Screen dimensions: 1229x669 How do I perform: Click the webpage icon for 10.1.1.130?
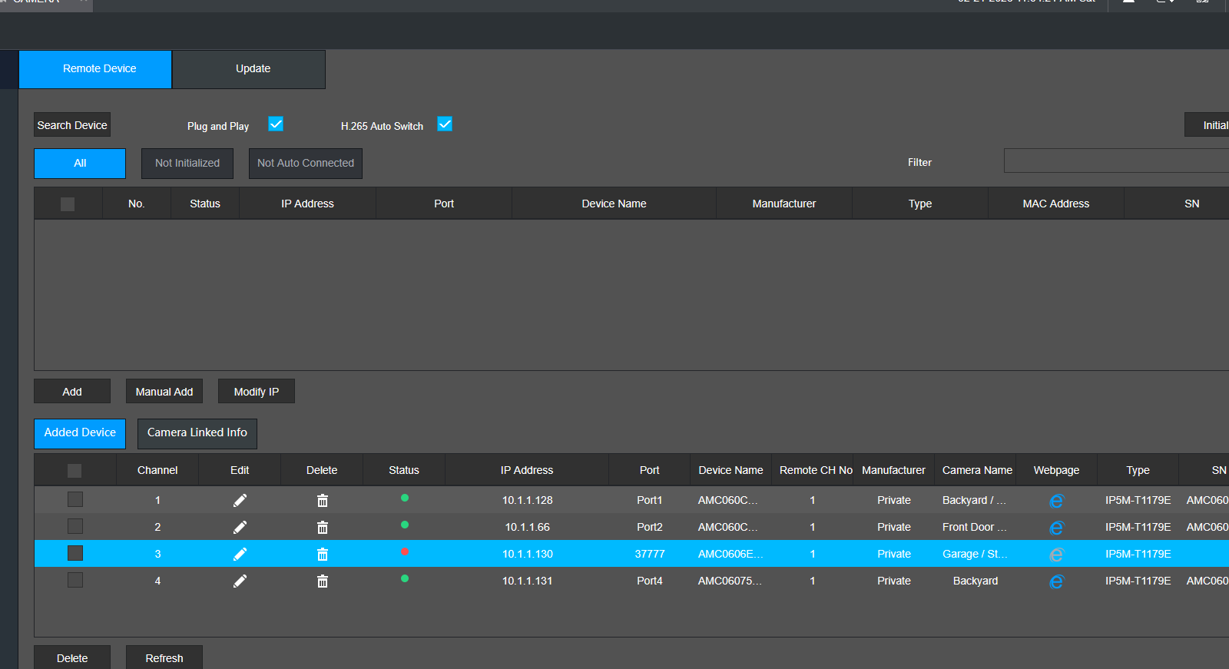1056,555
